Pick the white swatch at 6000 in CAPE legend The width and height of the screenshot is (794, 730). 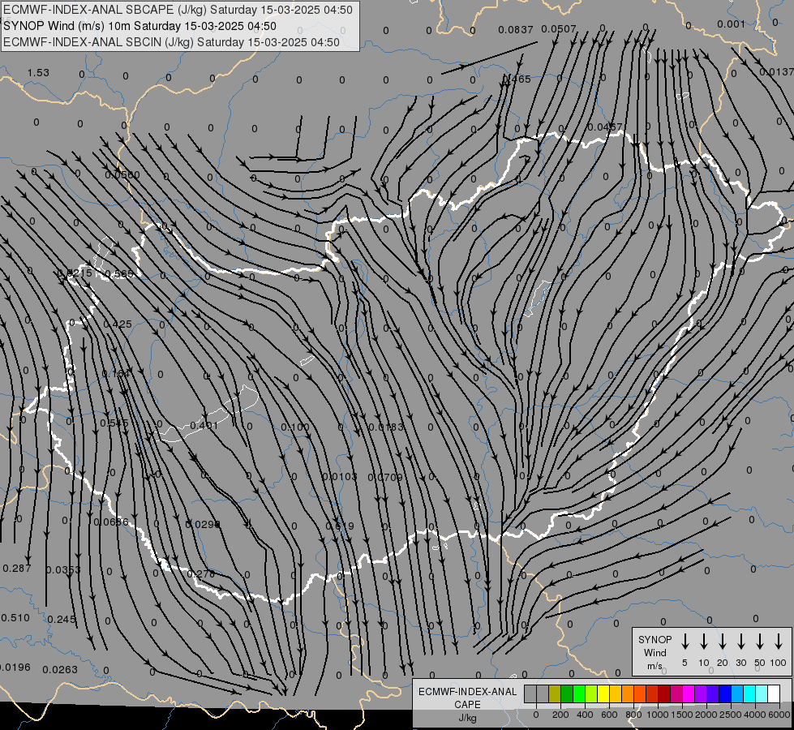[x=774, y=694]
